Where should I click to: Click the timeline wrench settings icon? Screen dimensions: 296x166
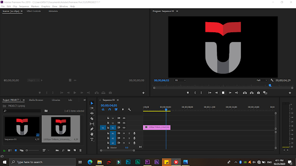[x=129, y=110]
